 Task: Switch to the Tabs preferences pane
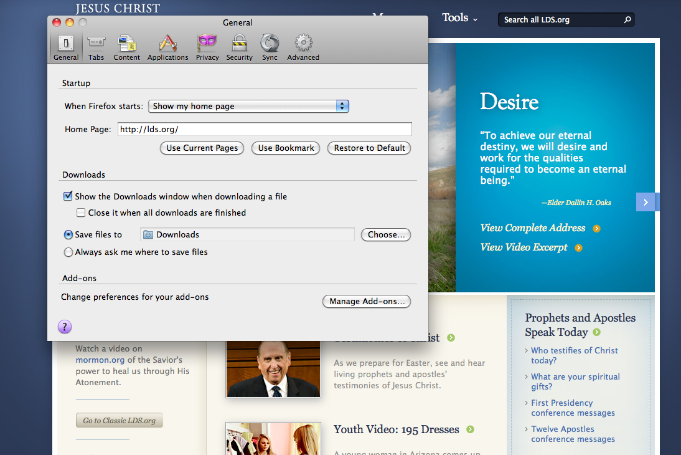[x=96, y=47]
